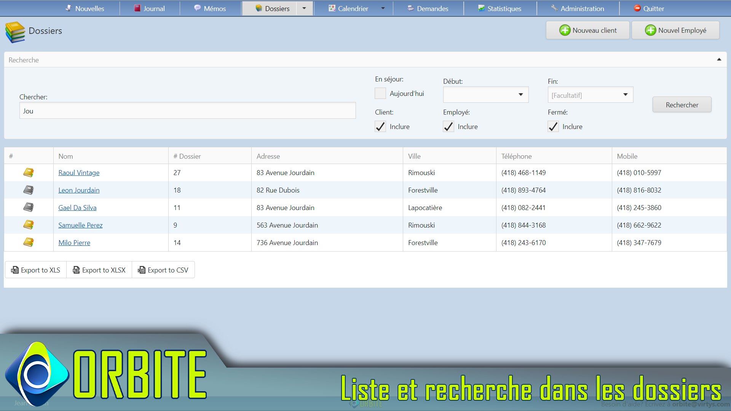The image size is (731, 411).
Task: Click the Adresse column header
Action: point(327,156)
